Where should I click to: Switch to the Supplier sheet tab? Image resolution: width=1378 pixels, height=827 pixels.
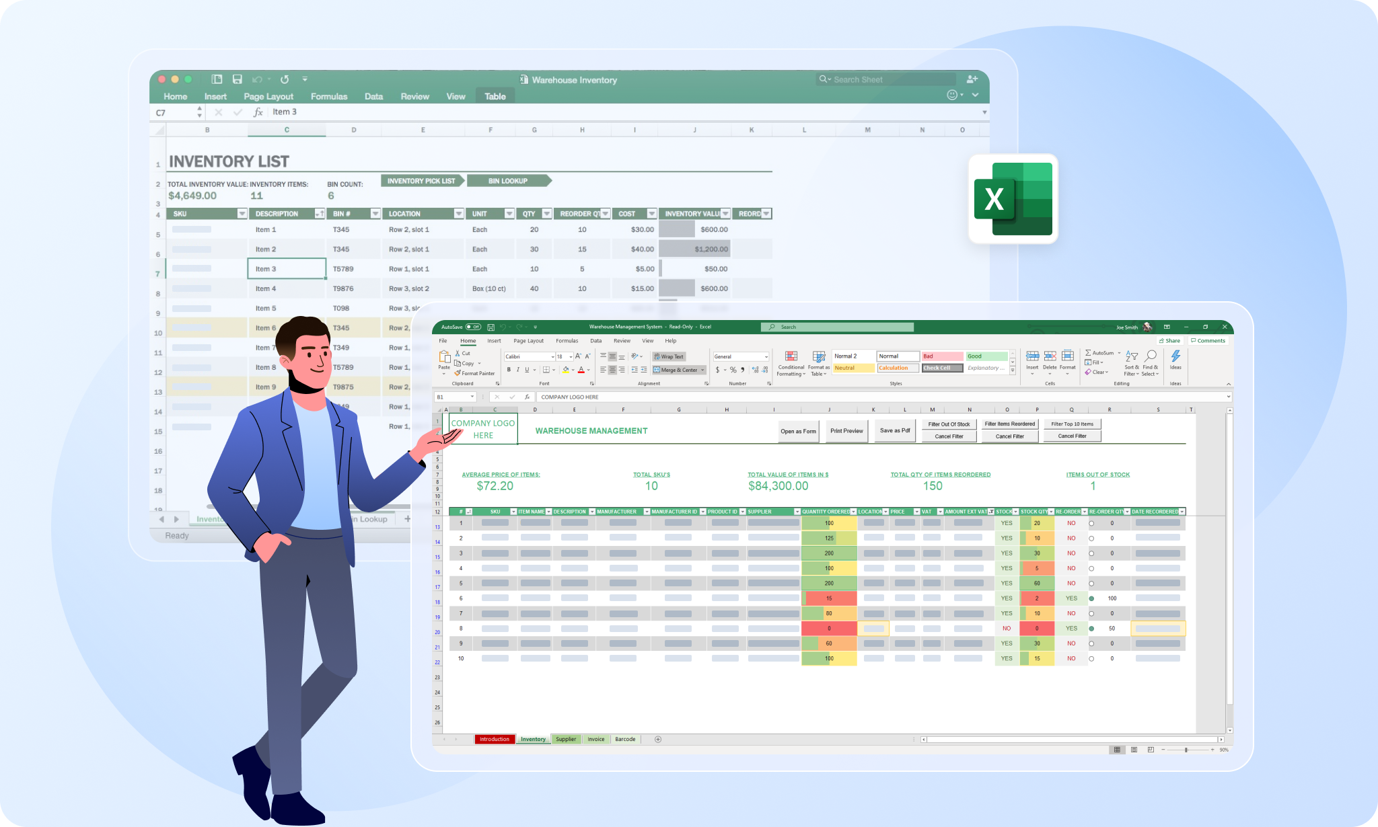click(566, 739)
